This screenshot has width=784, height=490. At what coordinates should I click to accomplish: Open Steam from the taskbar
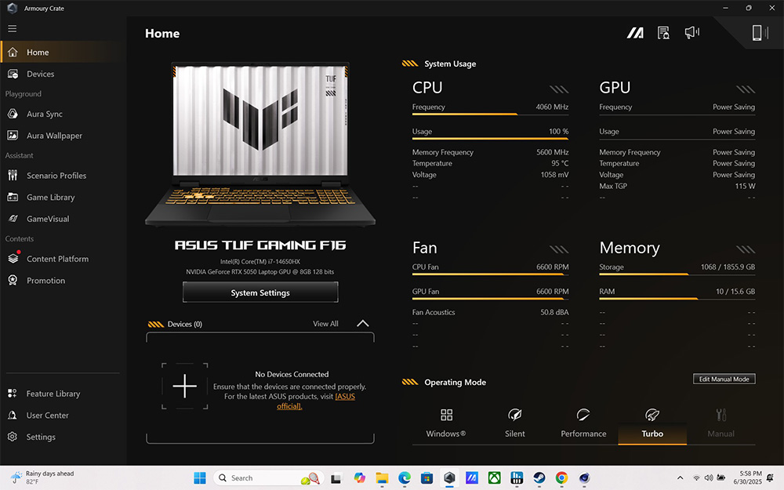[x=539, y=478]
